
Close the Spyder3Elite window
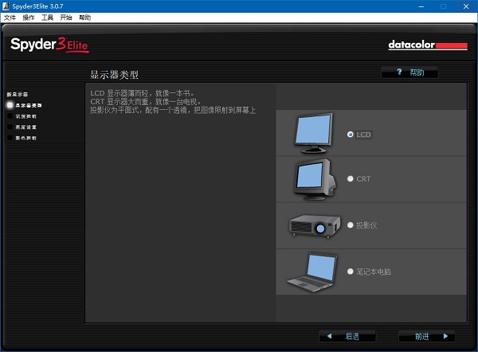(466, 6)
